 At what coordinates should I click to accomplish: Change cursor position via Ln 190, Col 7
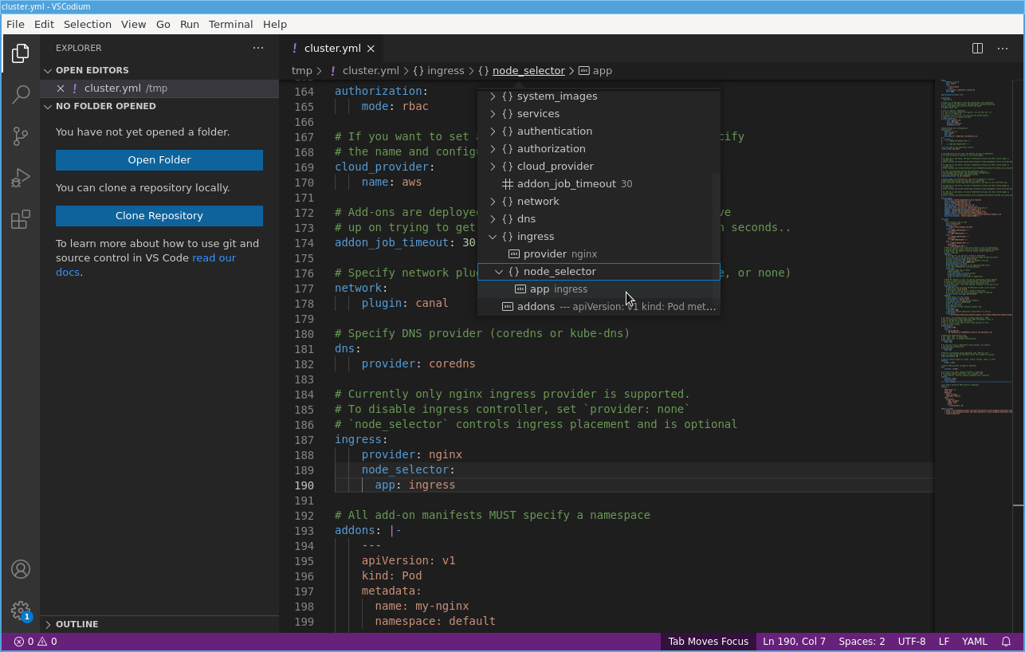(x=794, y=642)
